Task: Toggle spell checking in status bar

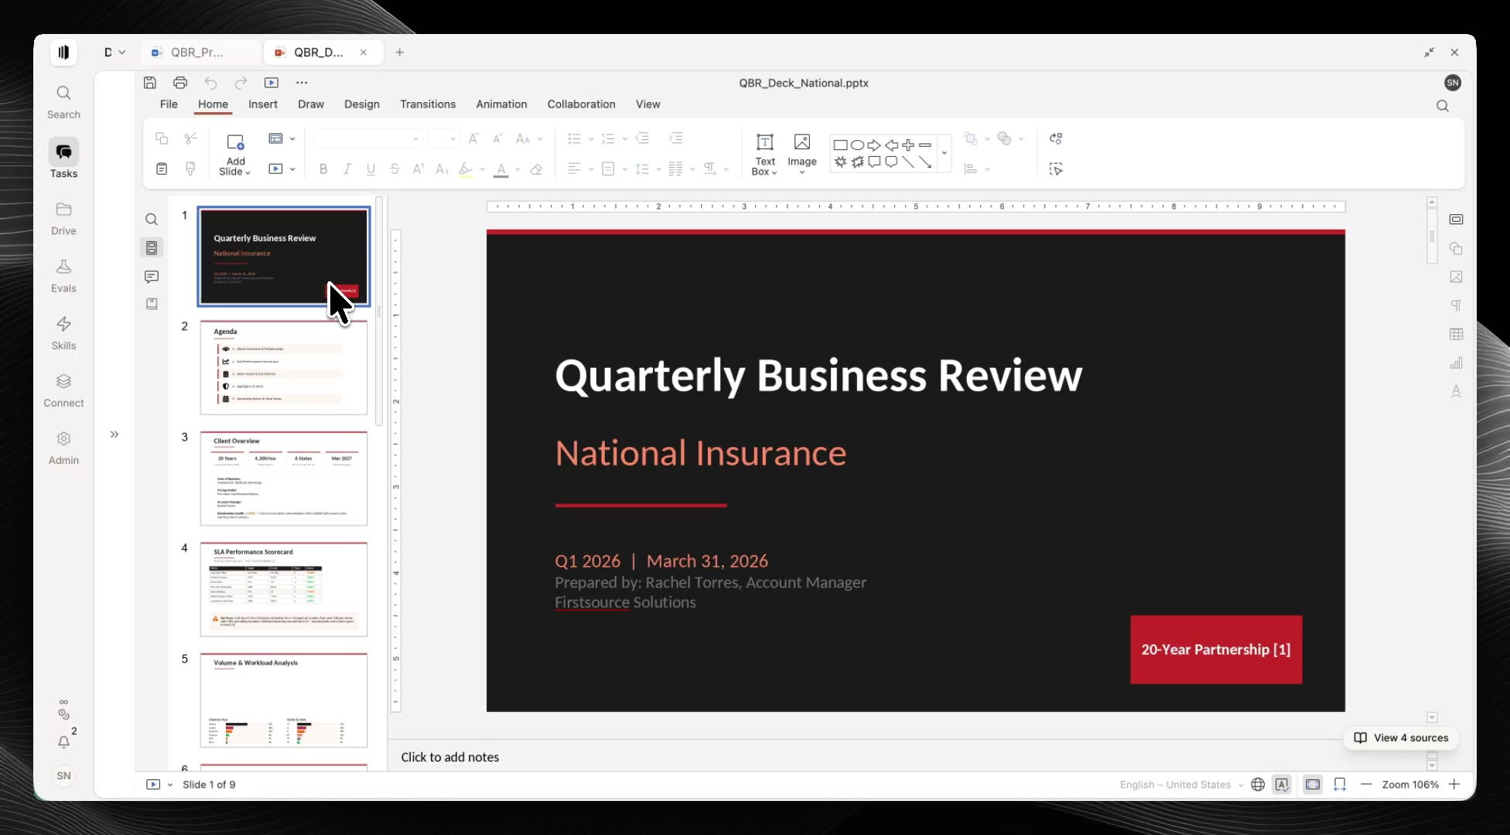Action: (1282, 784)
